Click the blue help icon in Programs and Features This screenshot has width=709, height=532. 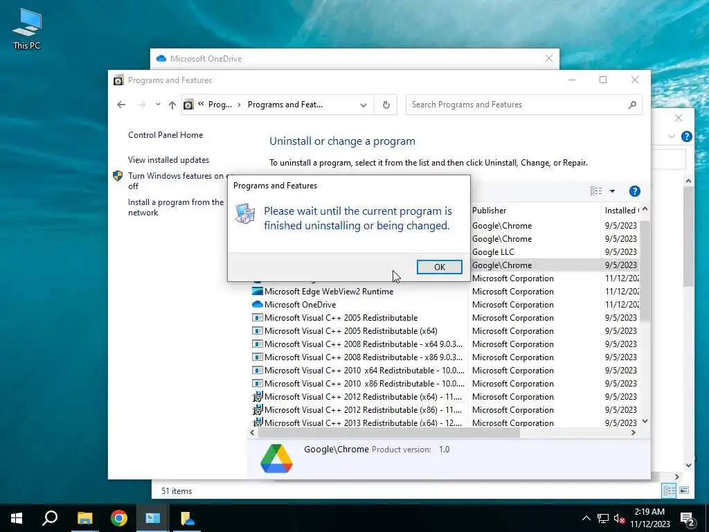point(634,191)
